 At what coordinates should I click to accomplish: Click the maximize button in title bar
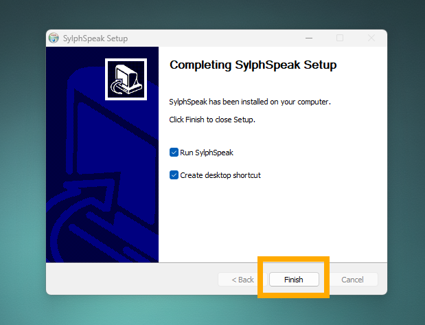(340, 38)
